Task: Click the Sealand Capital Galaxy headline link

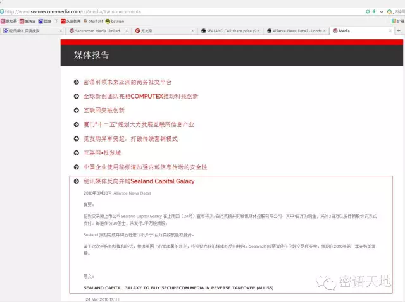Action: tap(139, 181)
